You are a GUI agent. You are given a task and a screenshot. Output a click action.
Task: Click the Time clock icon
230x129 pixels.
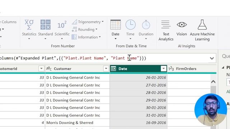click(130, 25)
